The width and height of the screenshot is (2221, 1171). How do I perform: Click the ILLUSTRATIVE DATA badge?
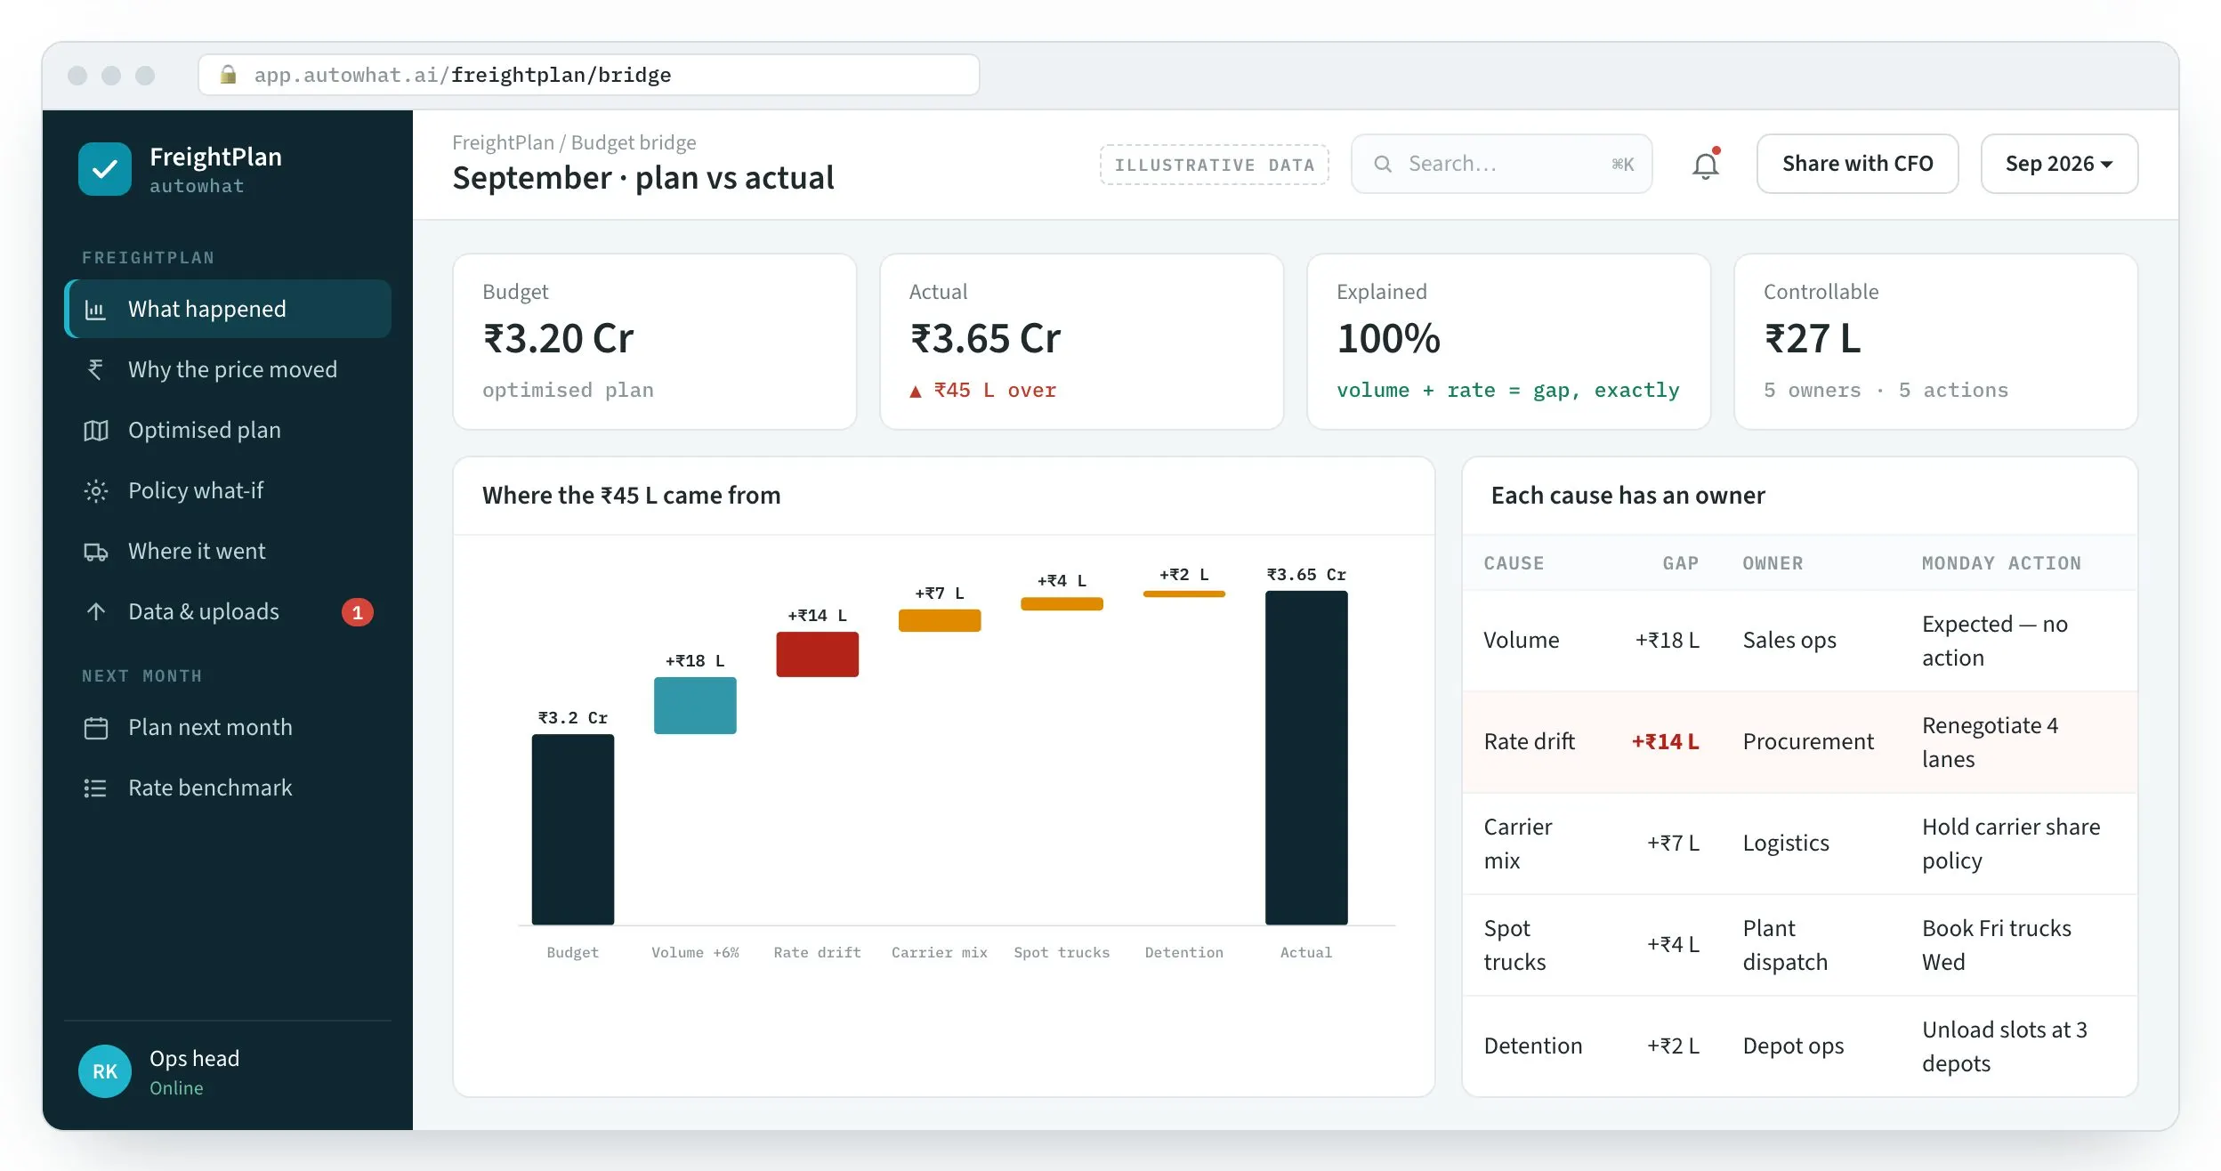tap(1214, 165)
